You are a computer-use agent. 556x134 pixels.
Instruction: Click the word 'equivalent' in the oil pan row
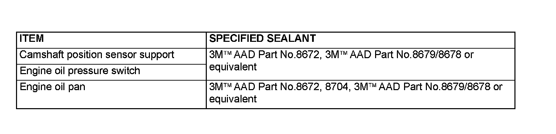[233, 99]
